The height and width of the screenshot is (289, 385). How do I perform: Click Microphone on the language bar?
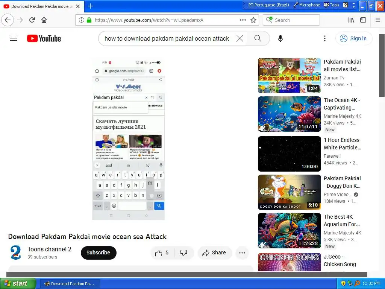[x=307, y=5]
